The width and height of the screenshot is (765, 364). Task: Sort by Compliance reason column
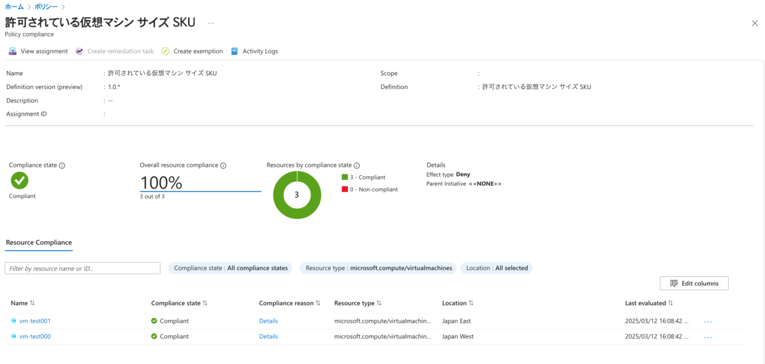pos(289,303)
